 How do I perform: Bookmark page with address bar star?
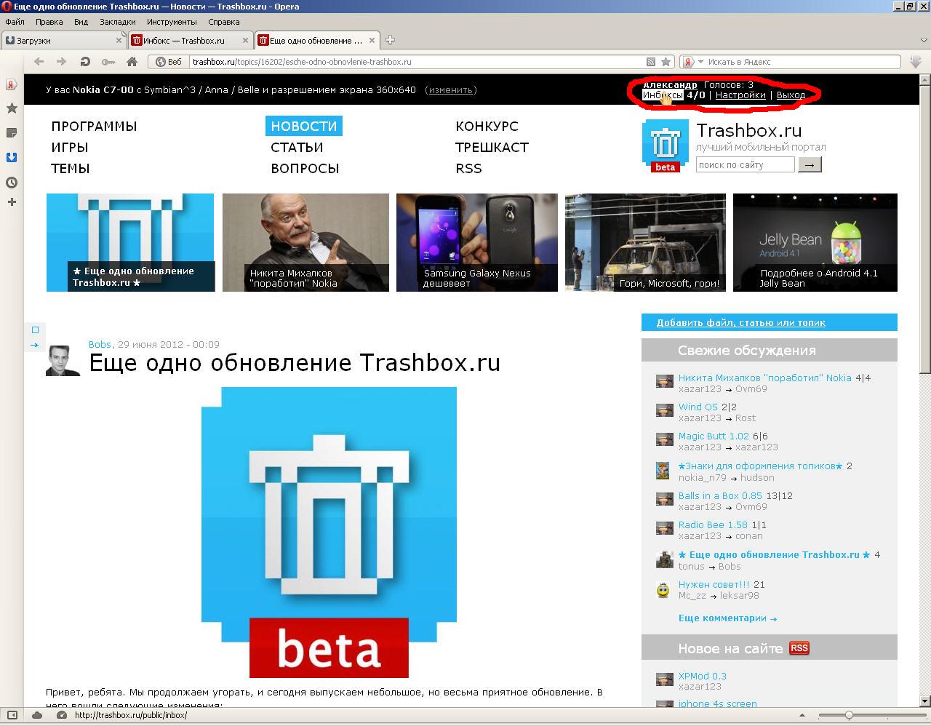(x=665, y=62)
